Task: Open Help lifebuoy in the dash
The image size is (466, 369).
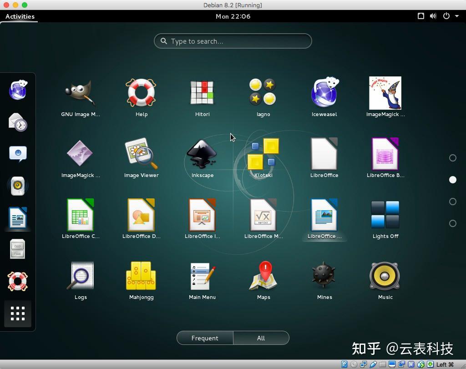Action: tap(18, 281)
